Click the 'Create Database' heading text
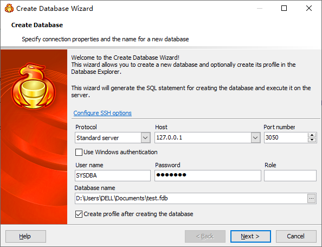Screen dimensions: 322x247 (x=37, y=25)
